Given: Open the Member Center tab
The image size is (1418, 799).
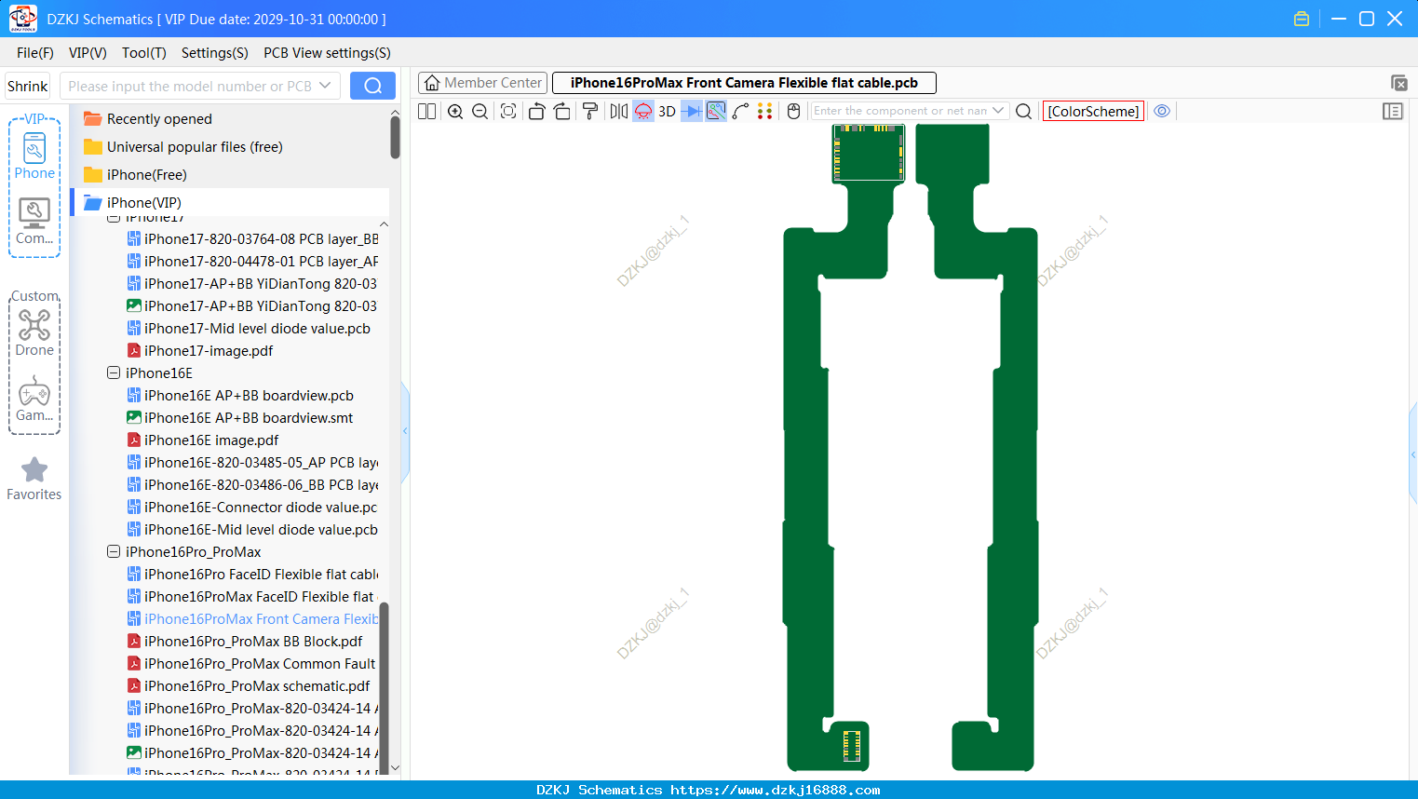Looking at the screenshot, I should [482, 83].
